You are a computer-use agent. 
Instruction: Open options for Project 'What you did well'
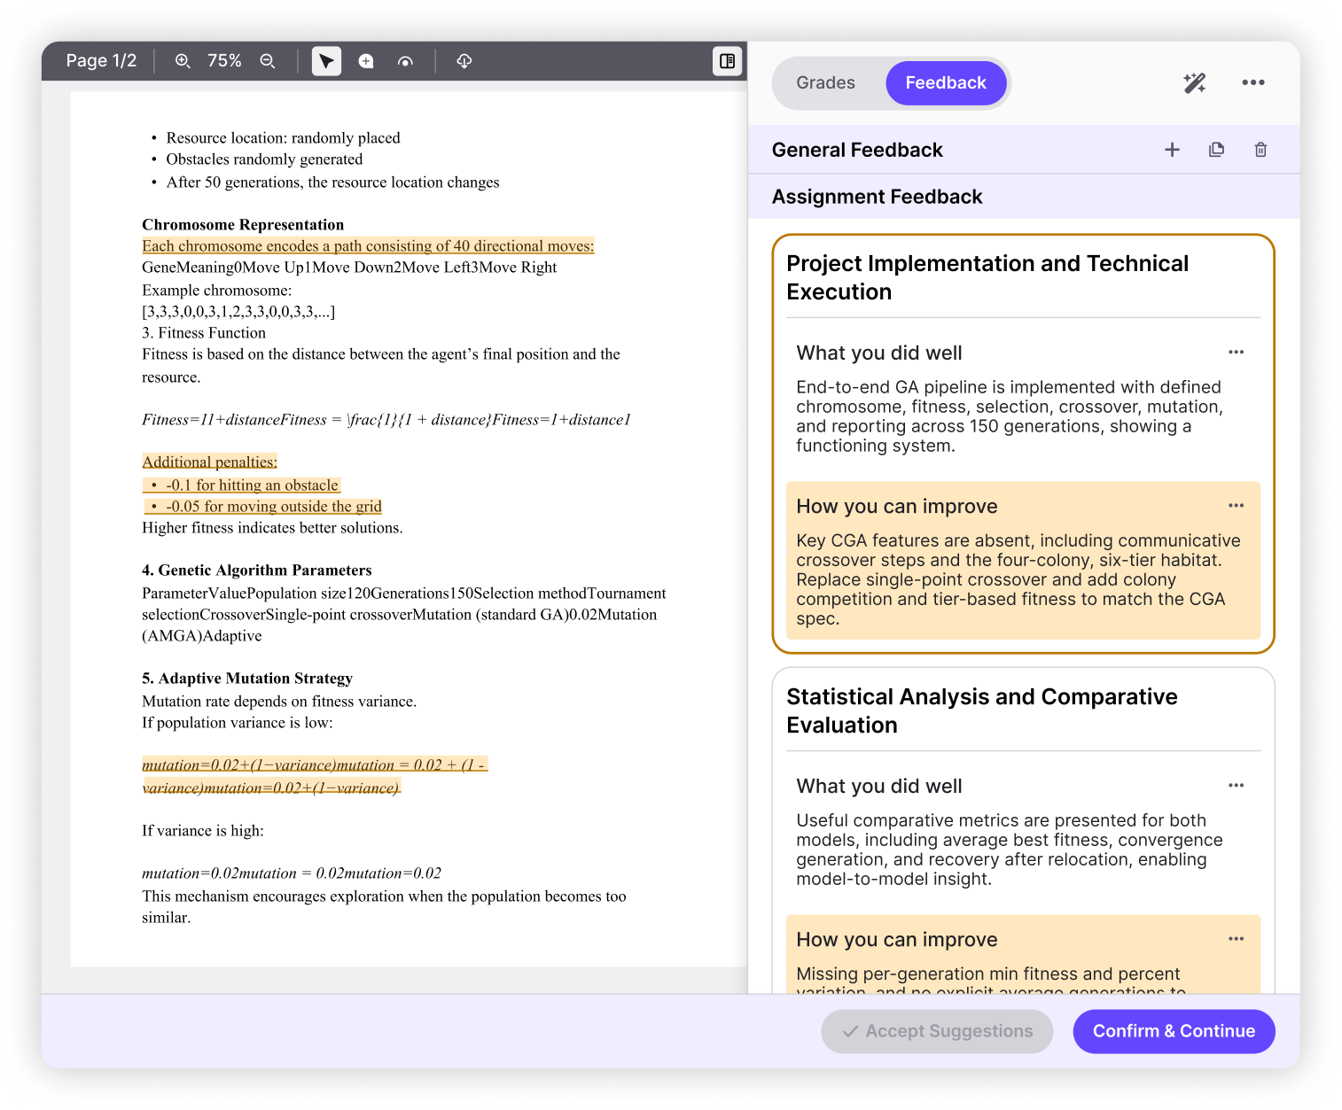coord(1236,353)
